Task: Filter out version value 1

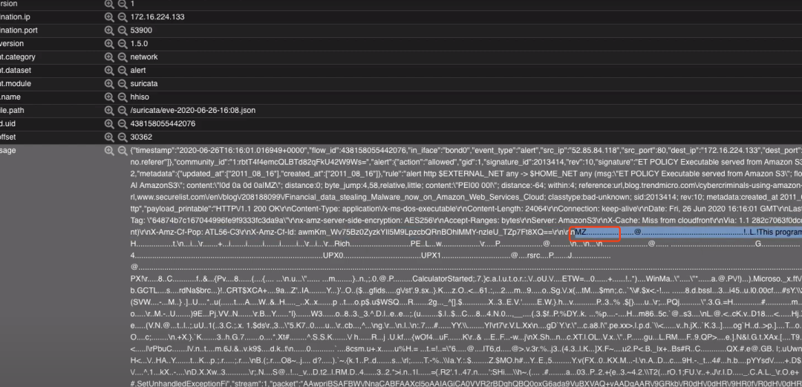Action: click(123, 4)
